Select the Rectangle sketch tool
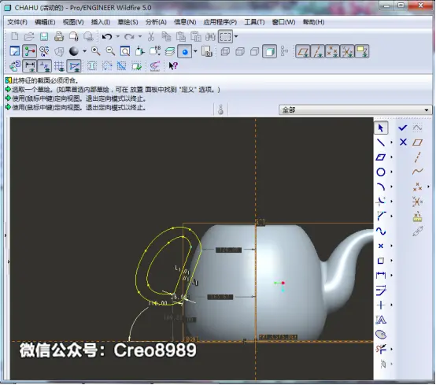This screenshot has width=436, height=385. (x=381, y=157)
